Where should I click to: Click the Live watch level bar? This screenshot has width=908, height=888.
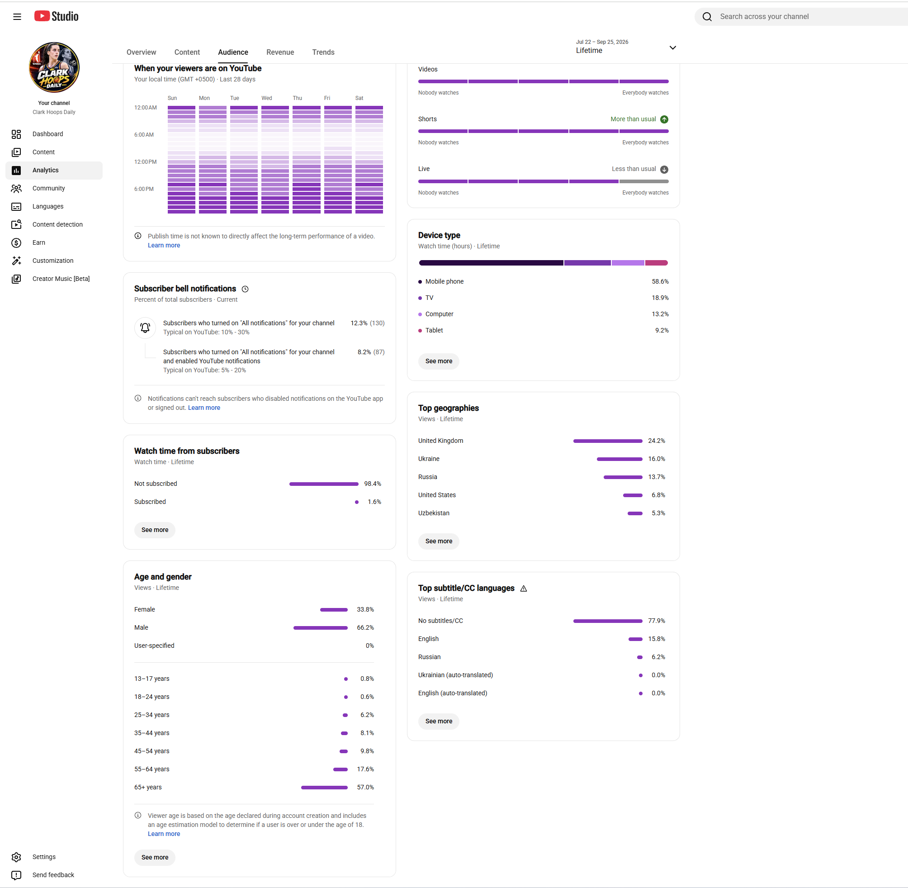click(543, 181)
